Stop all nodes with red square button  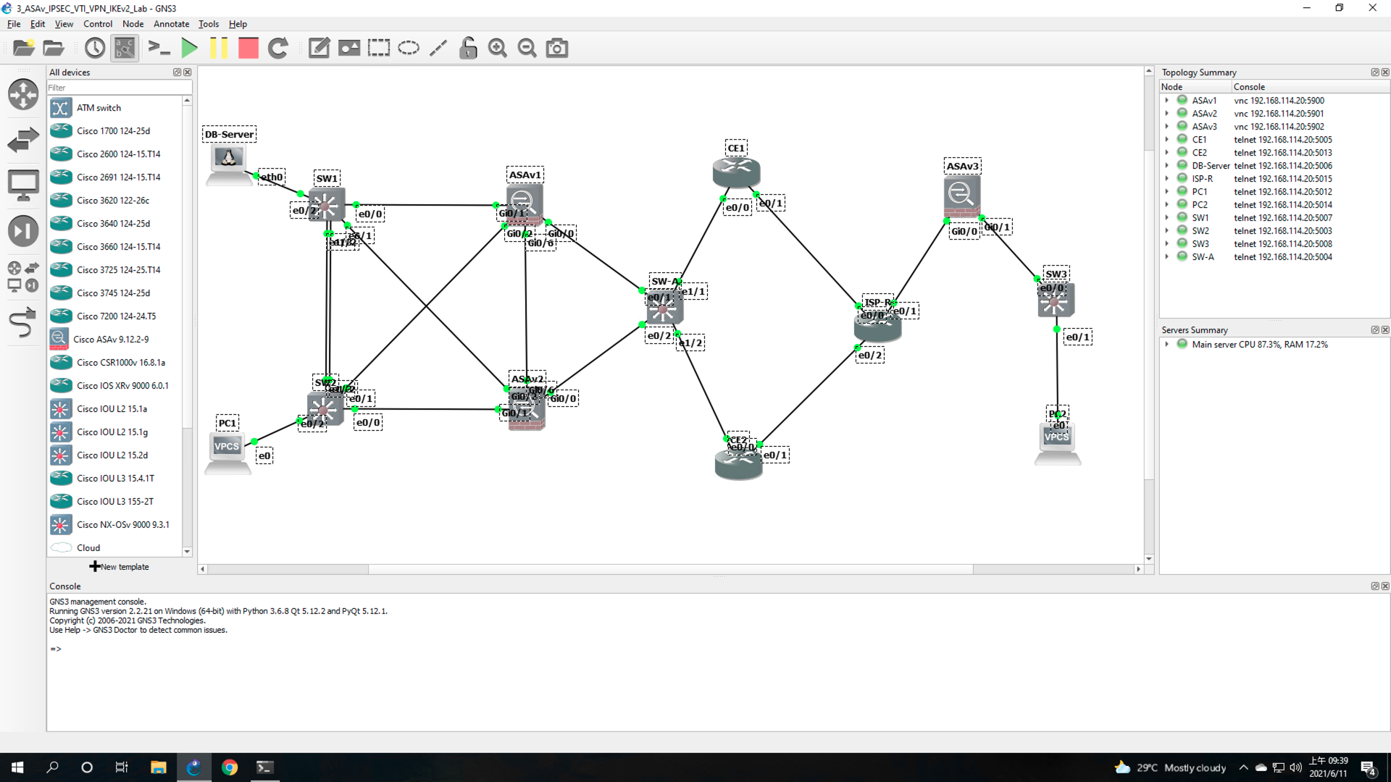(248, 48)
